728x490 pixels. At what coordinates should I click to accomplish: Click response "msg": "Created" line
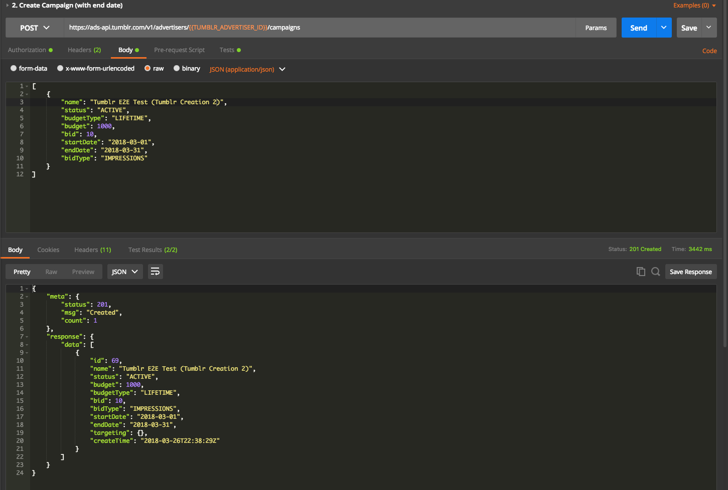coord(91,313)
